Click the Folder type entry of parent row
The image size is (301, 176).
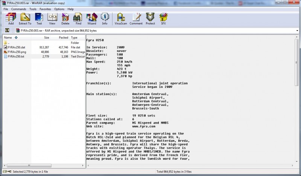tap(75, 43)
